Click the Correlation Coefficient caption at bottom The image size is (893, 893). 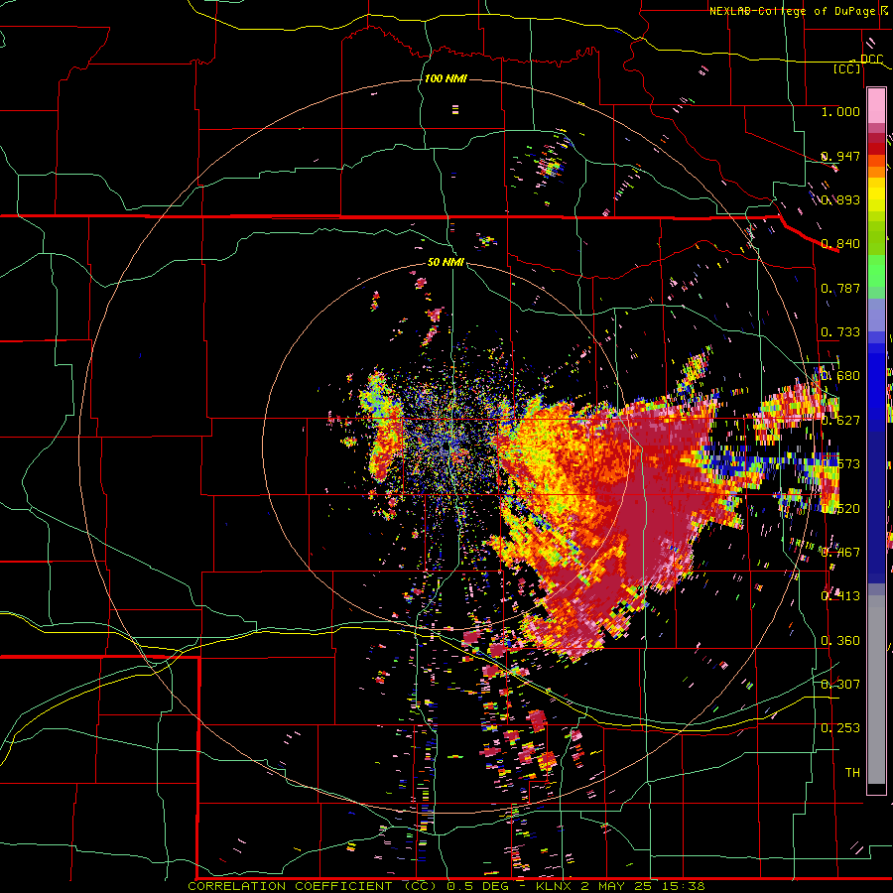[446, 886]
